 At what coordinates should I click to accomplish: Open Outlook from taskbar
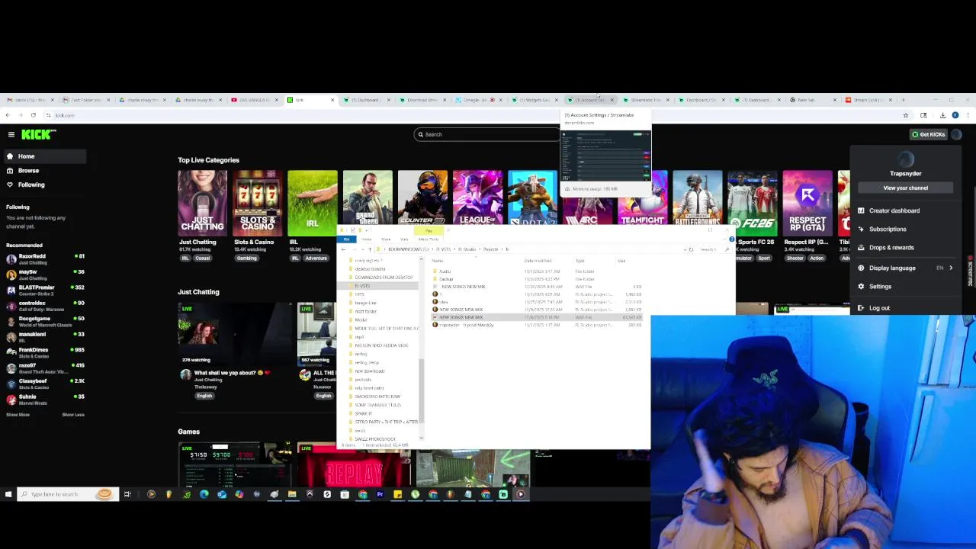click(222, 494)
